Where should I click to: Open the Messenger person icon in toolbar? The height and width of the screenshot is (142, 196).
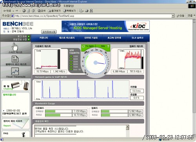tap(91, 11)
